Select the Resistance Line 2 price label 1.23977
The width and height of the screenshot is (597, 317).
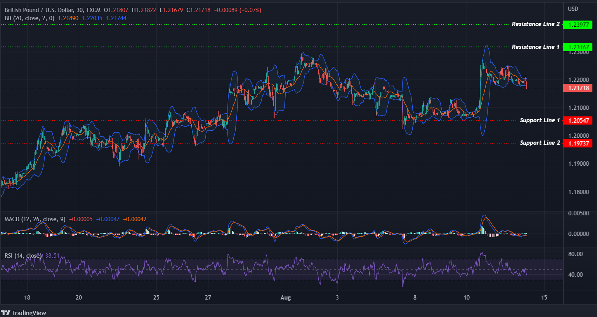point(578,24)
